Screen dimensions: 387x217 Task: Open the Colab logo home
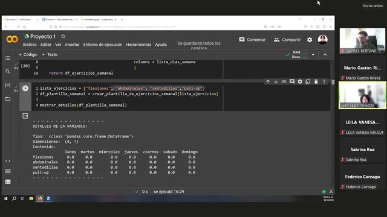[12, 39]
